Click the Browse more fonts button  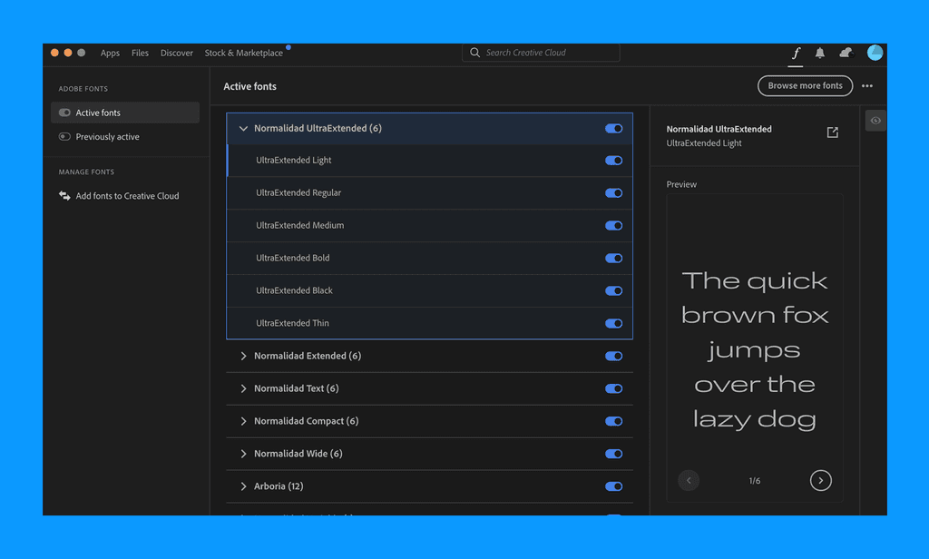tap(805, 85)
